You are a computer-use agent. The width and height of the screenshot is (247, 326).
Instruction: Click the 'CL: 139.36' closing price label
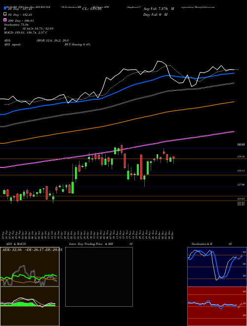(92, 9)
